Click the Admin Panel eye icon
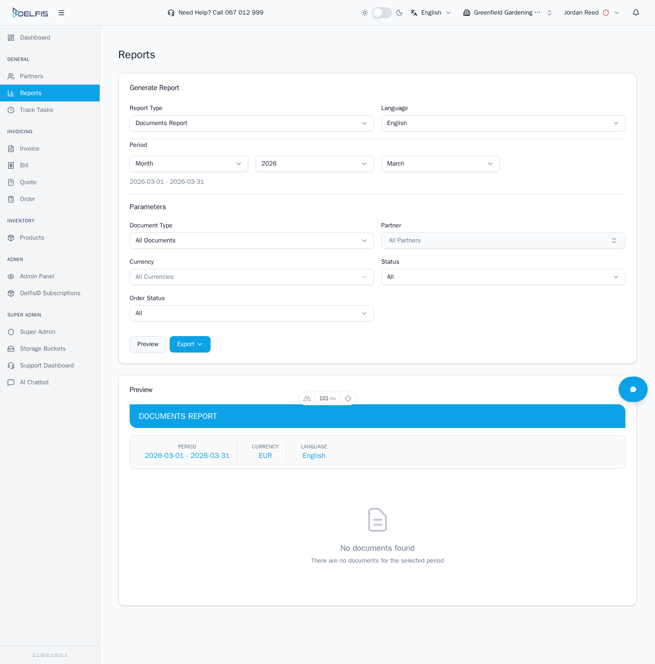The height and width of the screenshot is (664, 655). pos(11,276)
